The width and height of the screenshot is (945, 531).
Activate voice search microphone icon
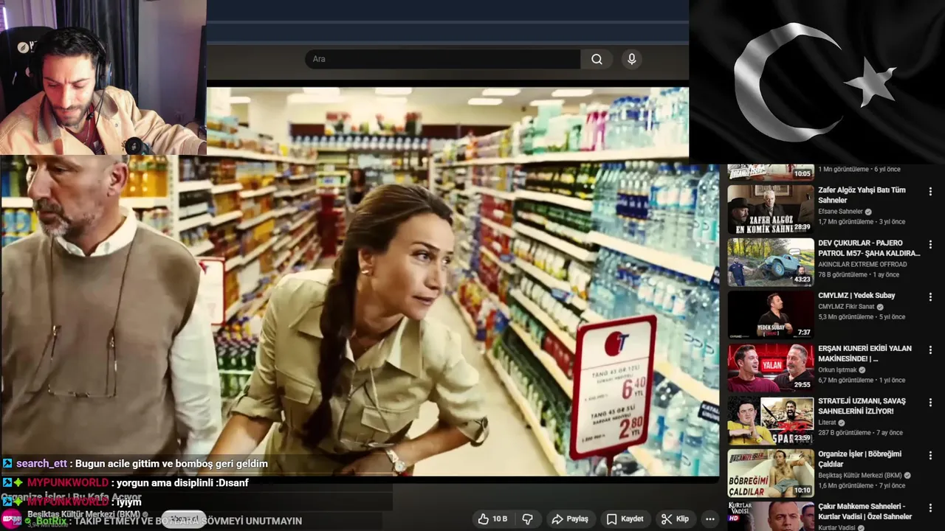[631, 59]
